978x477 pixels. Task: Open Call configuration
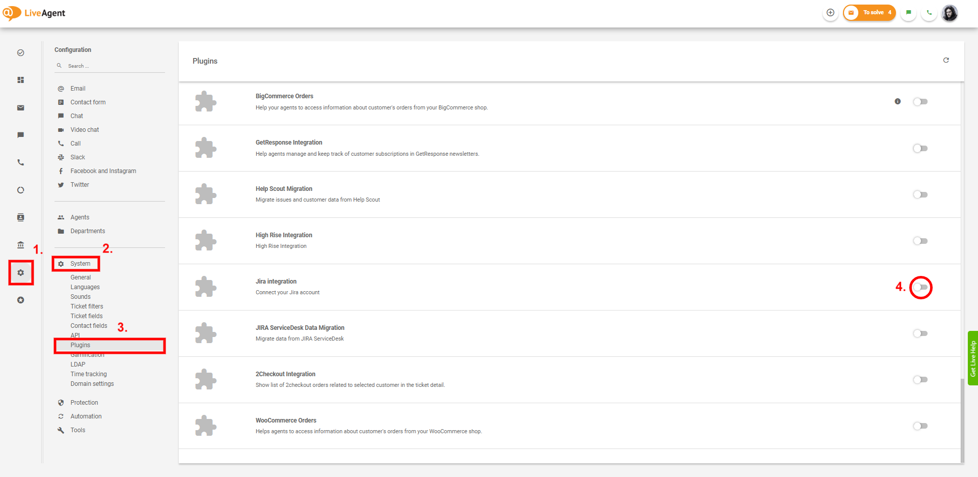point(75,144)
